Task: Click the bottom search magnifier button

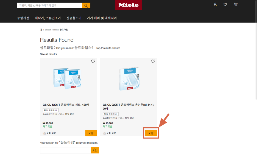Action: tap(95, 150)
